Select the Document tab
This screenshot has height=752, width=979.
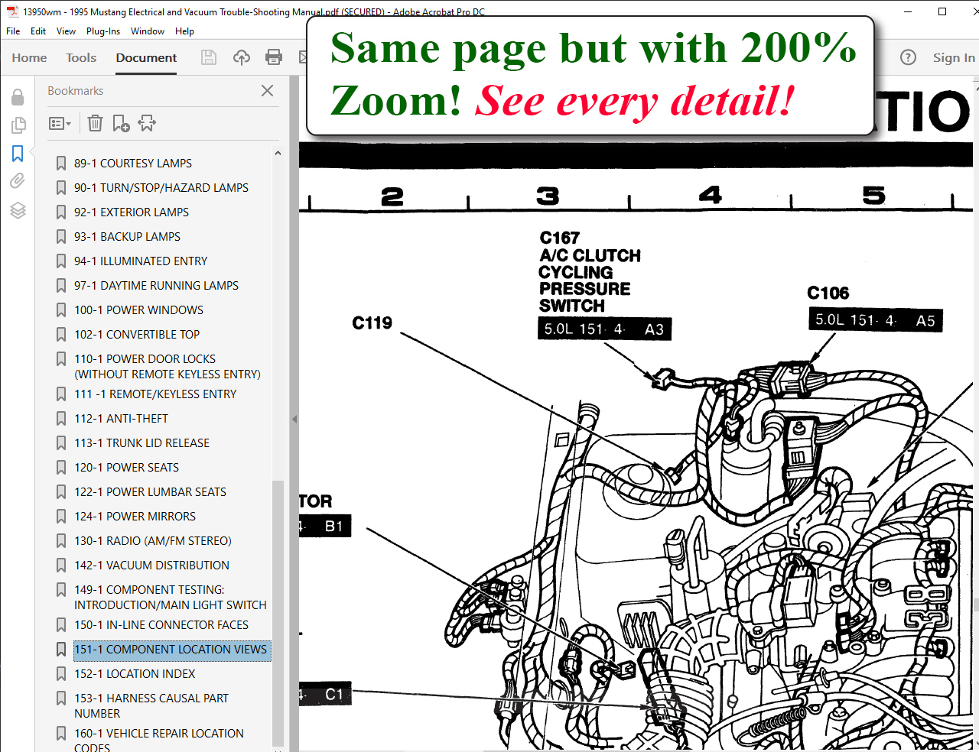(146, 58)
